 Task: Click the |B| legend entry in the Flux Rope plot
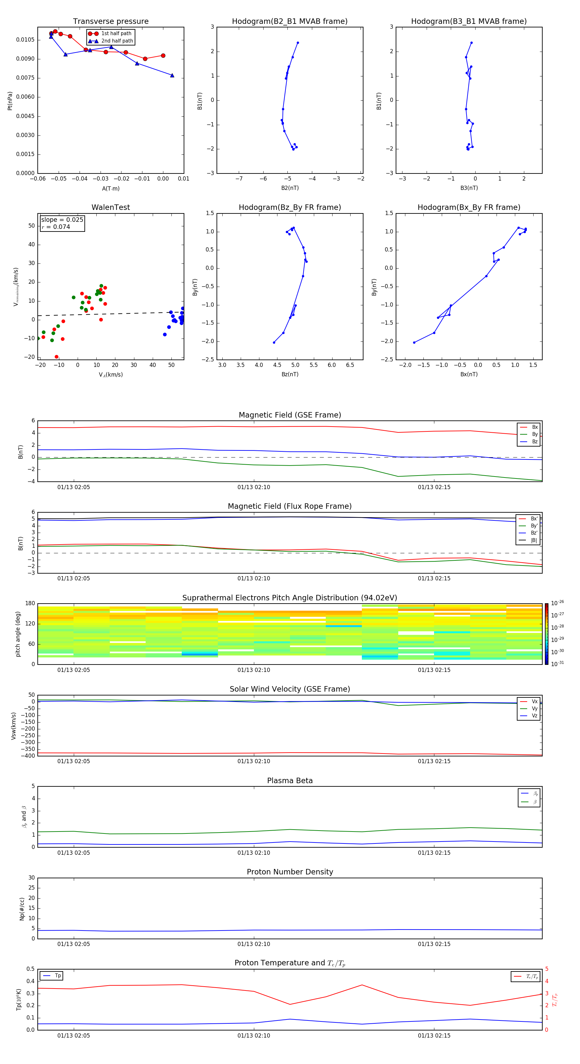528,540
